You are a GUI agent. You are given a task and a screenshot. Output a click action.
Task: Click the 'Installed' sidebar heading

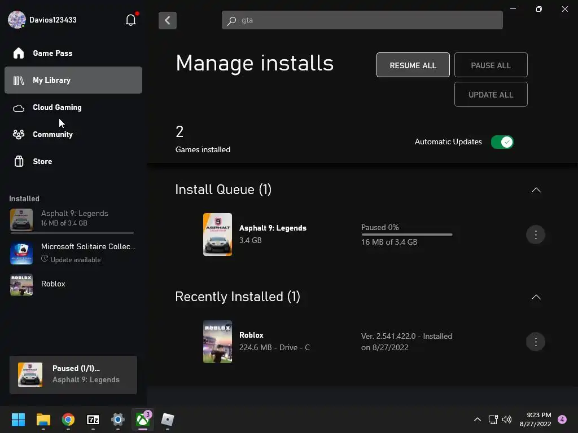24,198
